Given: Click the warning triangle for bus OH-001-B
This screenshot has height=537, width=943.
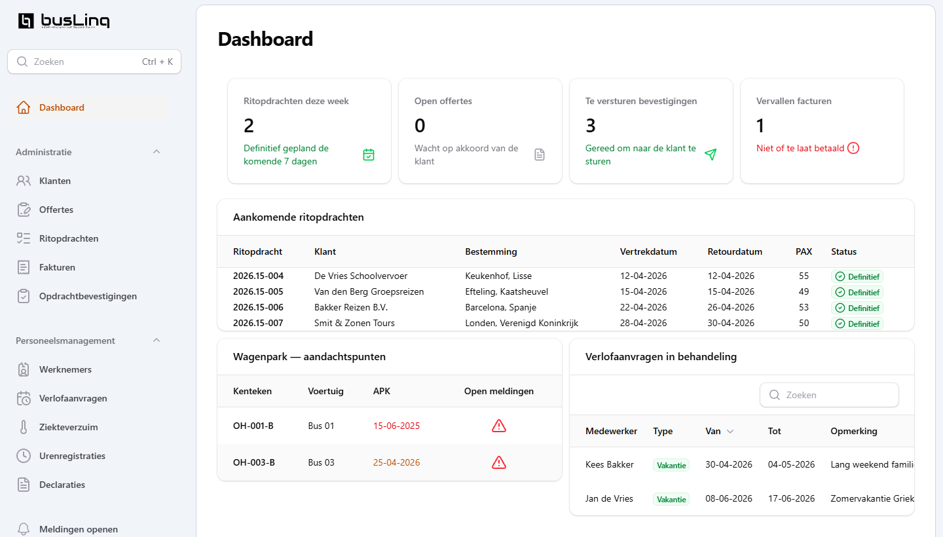Looking at the screenshot, I should 499,425.
